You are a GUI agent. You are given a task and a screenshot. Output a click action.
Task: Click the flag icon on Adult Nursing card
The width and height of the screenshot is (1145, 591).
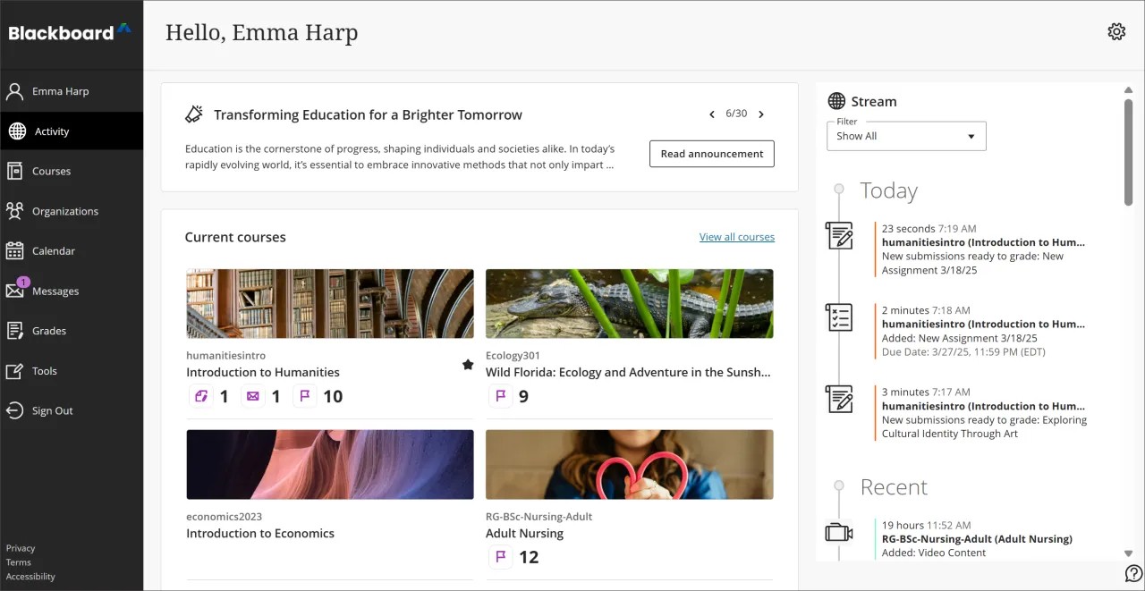click(x=500, y=556)
